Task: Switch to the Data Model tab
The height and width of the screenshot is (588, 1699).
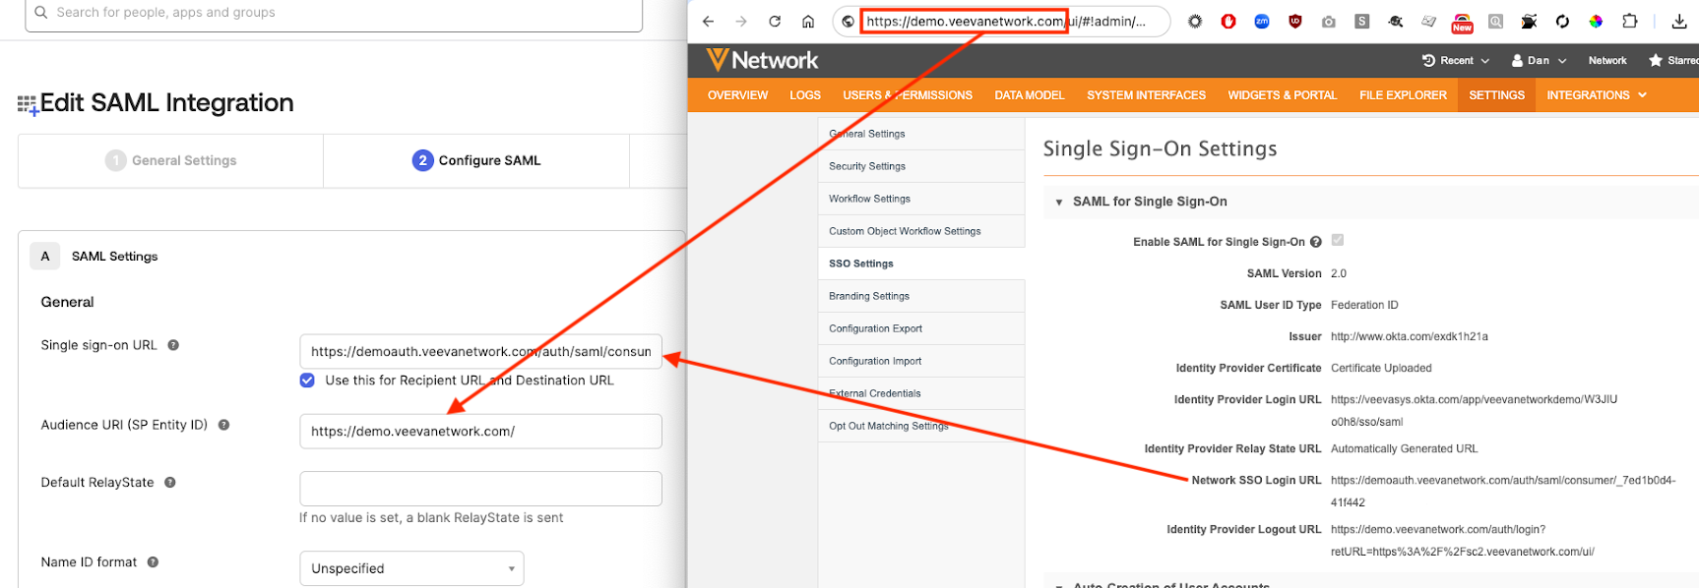Action: (x=1029, y=95)
